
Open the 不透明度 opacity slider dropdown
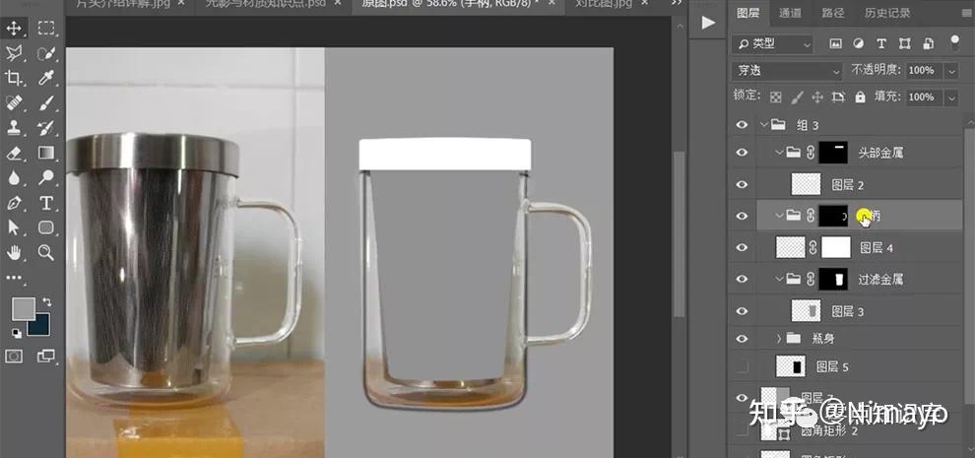click(x=951, y=71)
